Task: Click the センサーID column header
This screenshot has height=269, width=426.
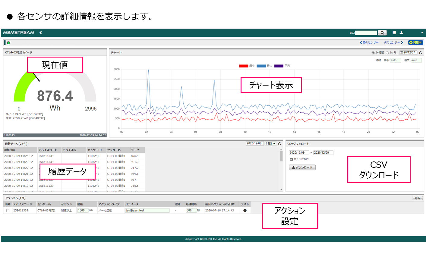Action: click(96, 150)
